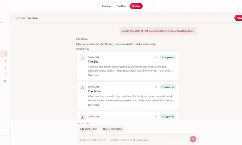Click Approved status on The Boy card
The width and height of the screenshot is (242, 145).
(x=168, y=57)
